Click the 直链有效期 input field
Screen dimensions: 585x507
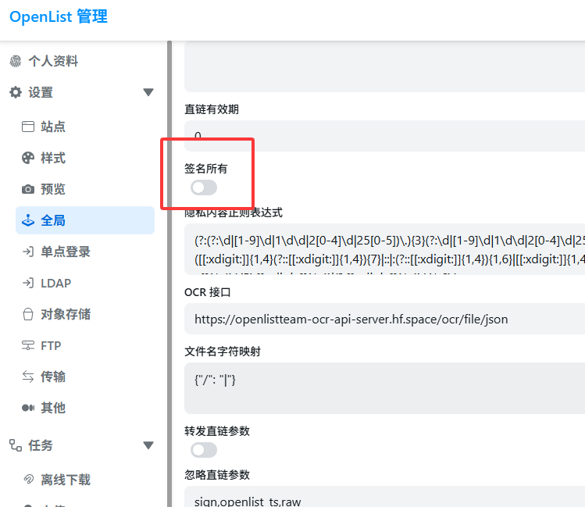click(384, 136)
